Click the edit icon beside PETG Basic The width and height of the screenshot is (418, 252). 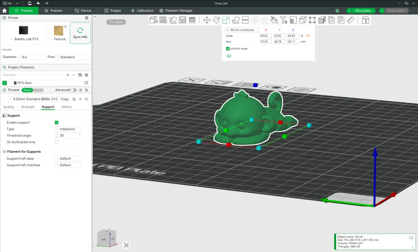click(x=87, y=83)
